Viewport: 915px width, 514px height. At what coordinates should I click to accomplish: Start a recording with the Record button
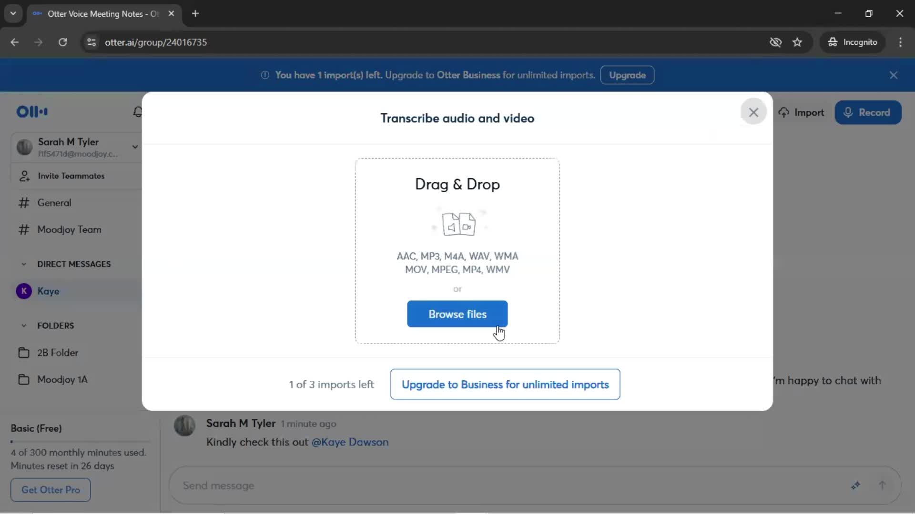coord(868,113)
